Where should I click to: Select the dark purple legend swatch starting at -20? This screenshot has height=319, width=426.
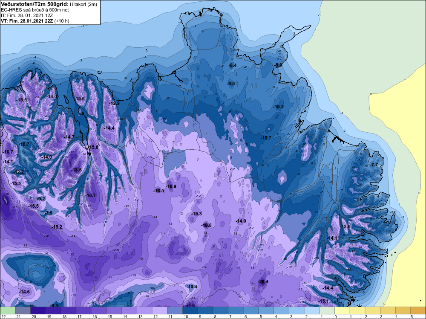[x=38, y=310]
